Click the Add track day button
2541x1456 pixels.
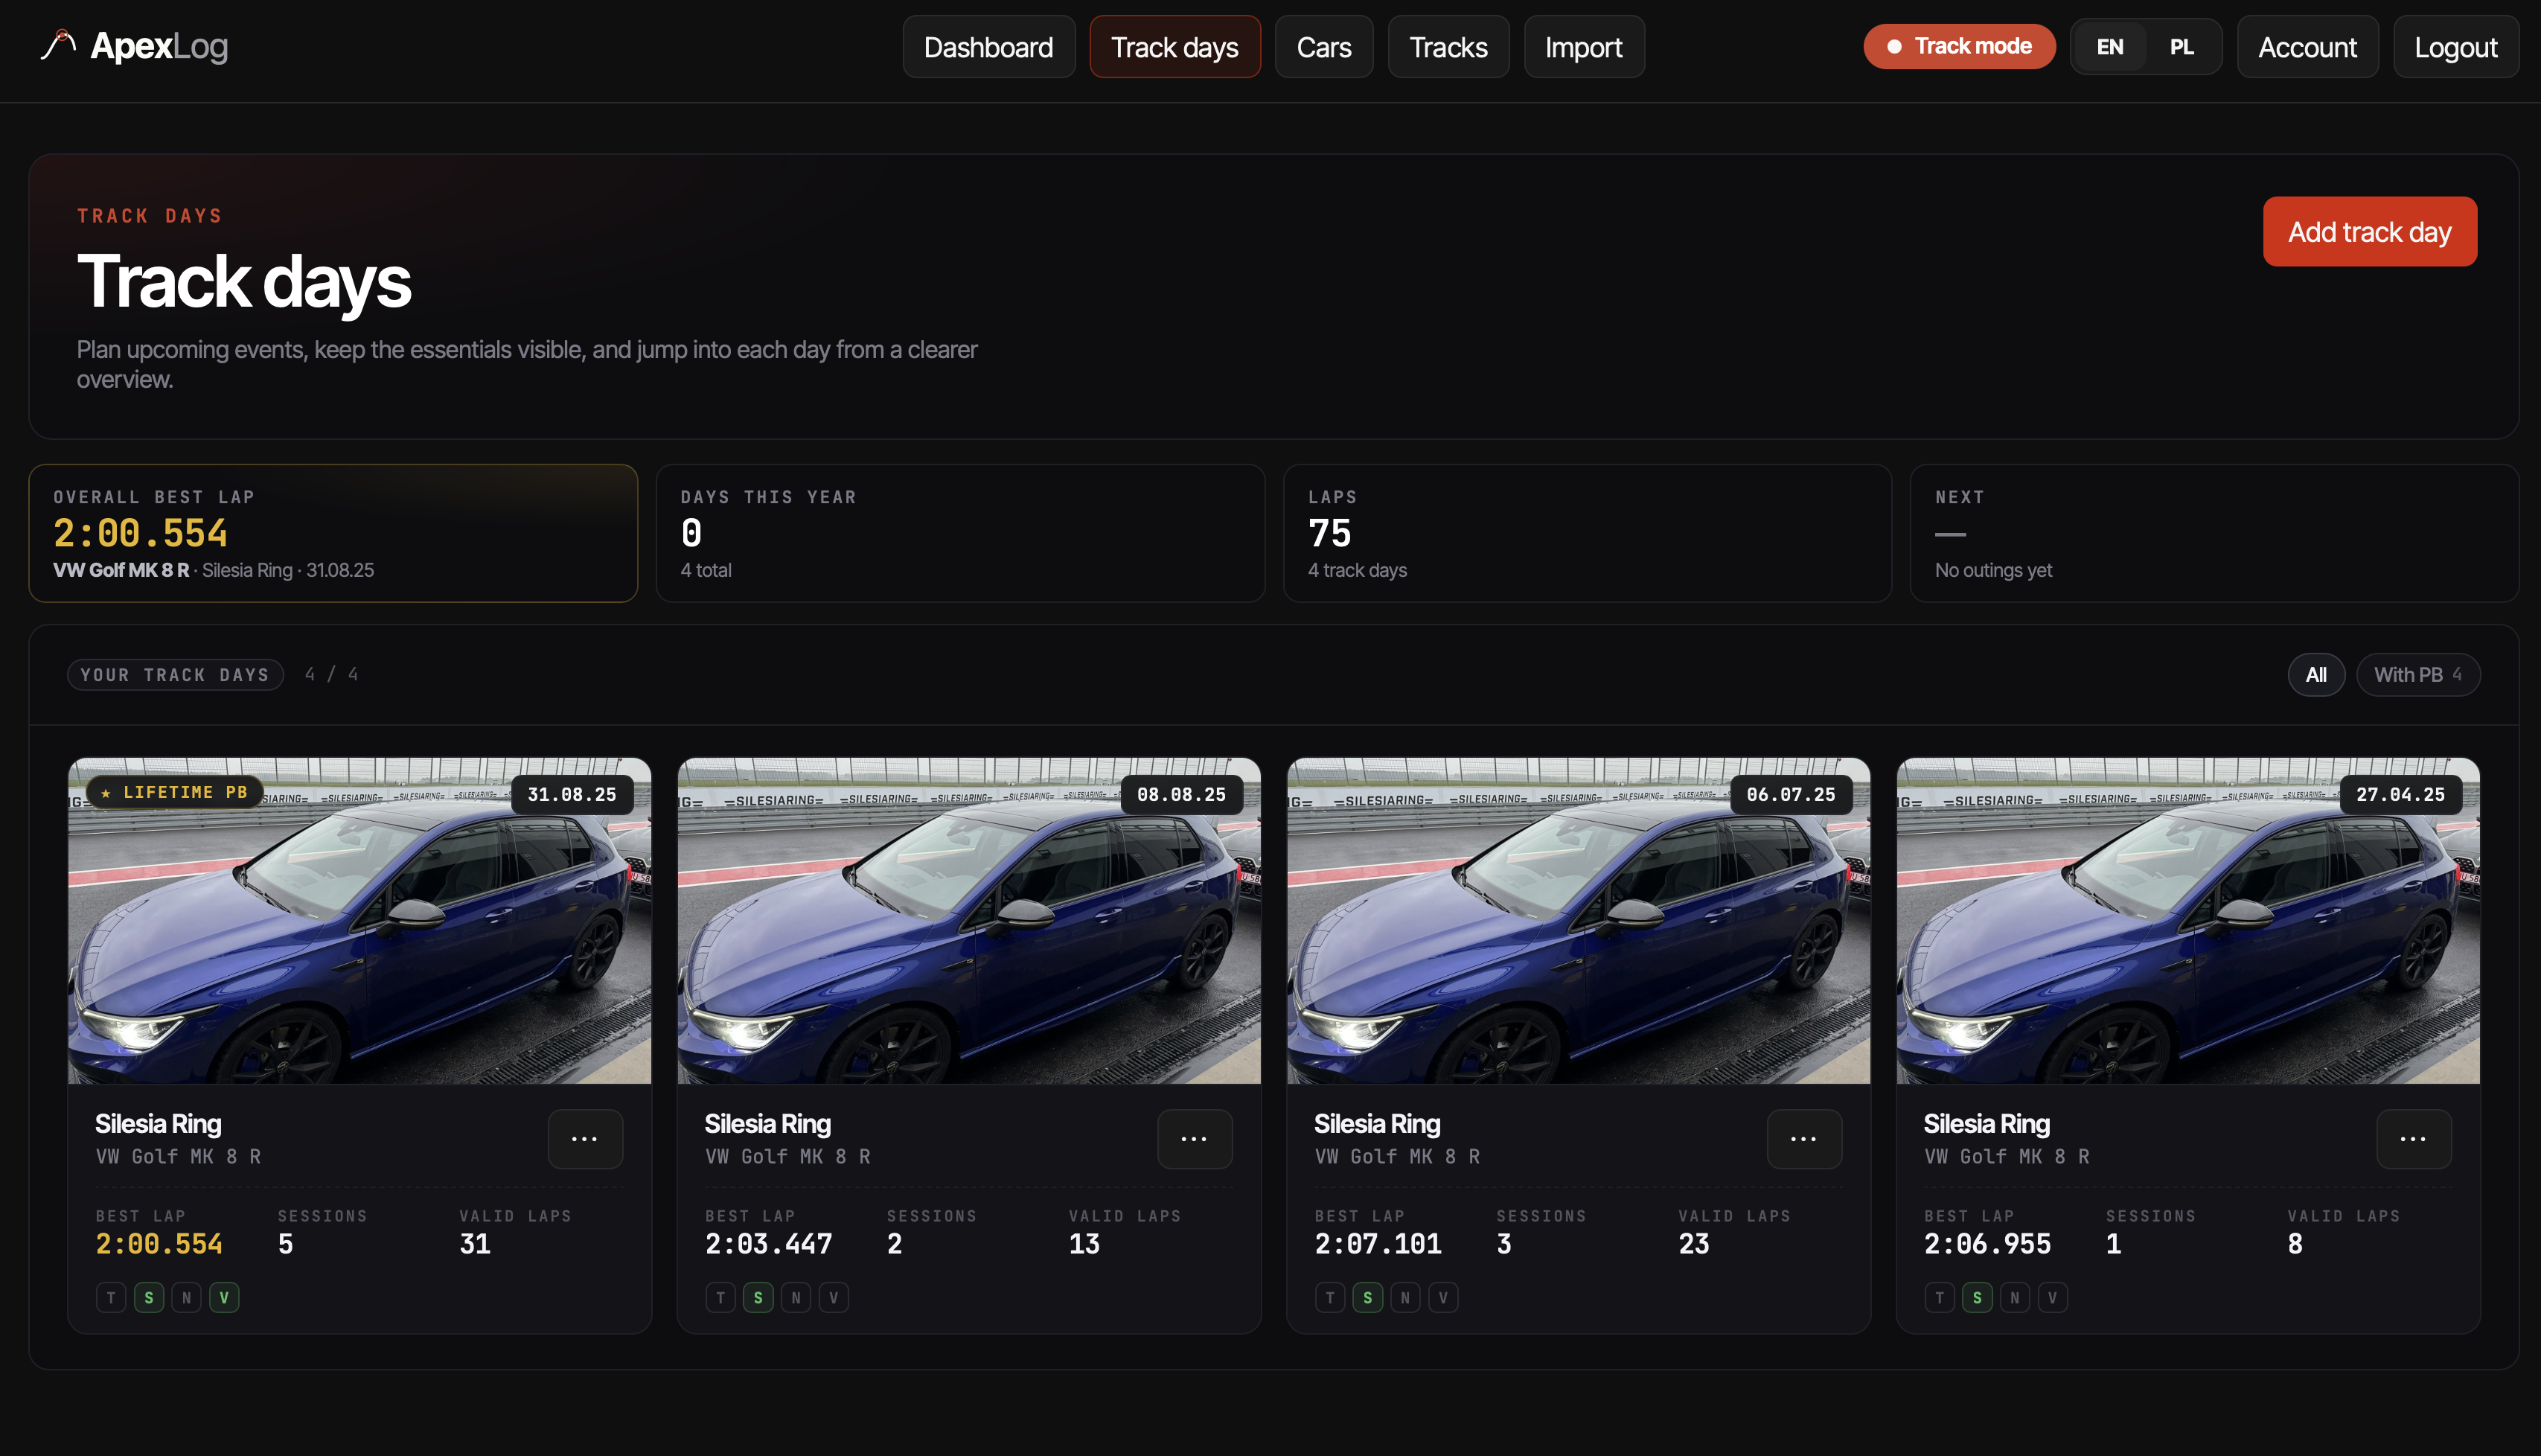click(x=2369, y=231)
